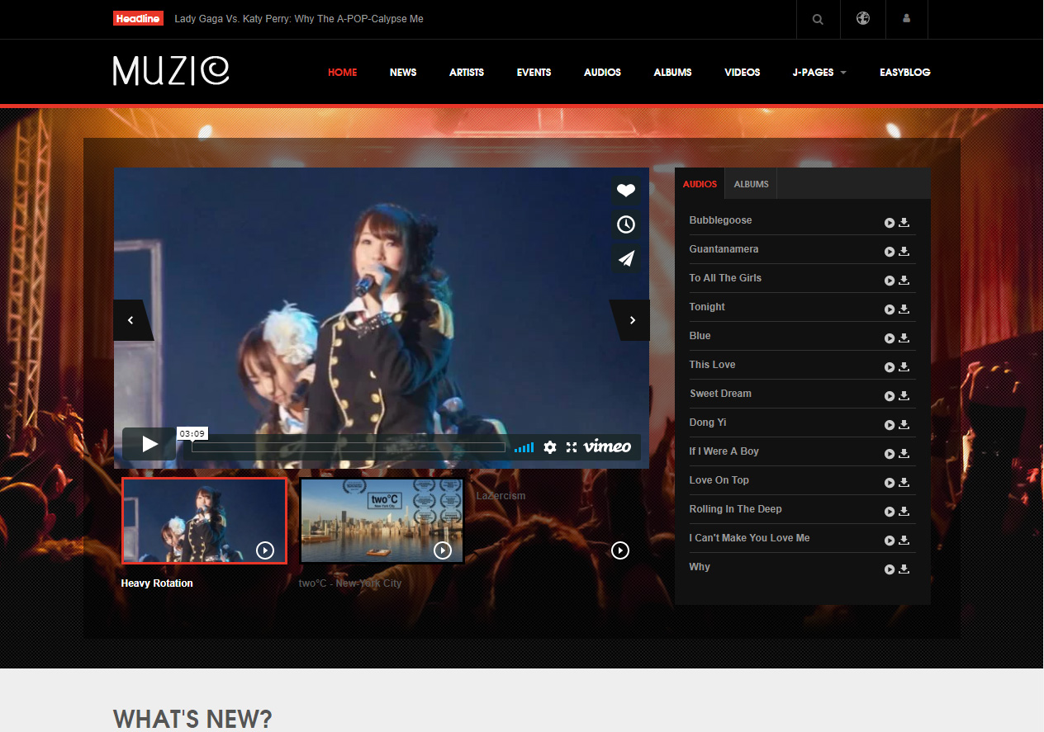
Task: Add video to Watch Later clock icon
Action: point(626,224)
